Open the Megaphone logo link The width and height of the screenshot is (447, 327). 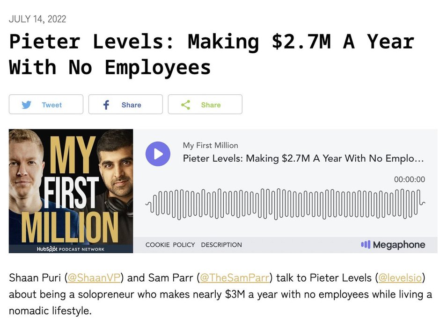click(x=393, y=245)
